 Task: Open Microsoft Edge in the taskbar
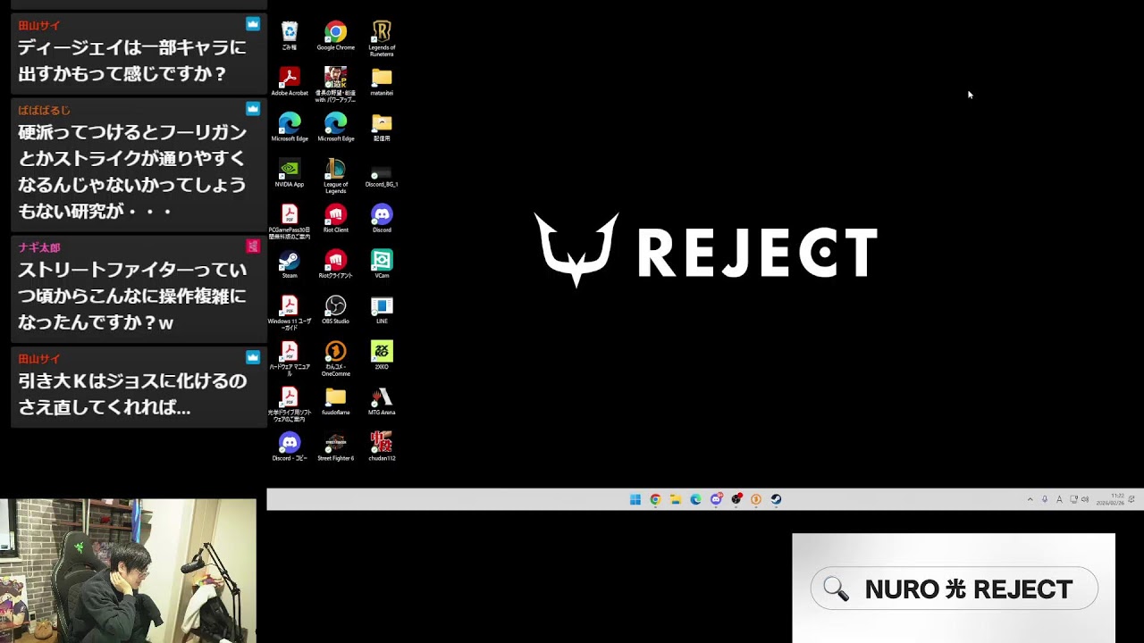(695, 499)
